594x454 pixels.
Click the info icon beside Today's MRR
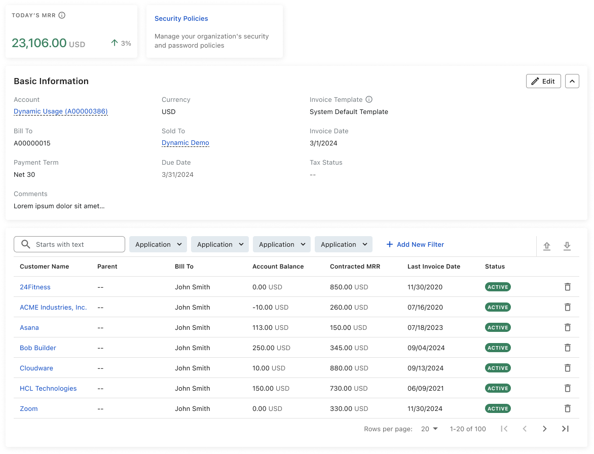(x=62, y=15)
